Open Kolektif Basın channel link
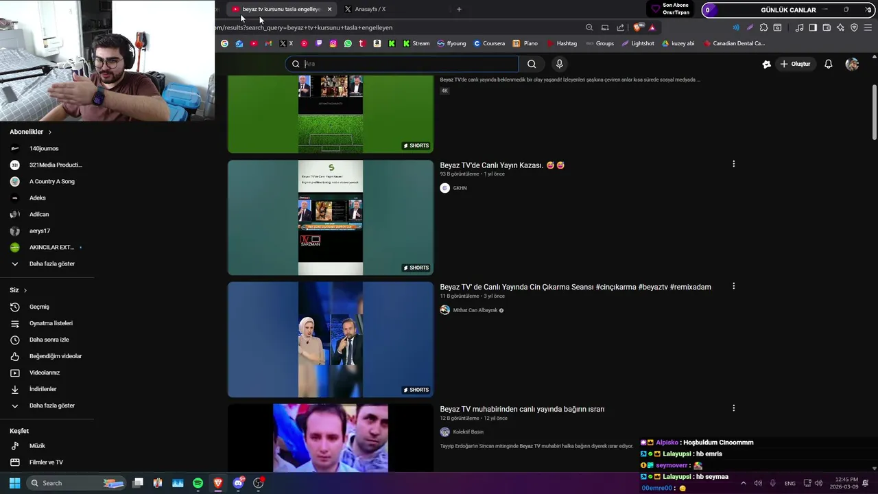This screenshot has height=494, width=878. pos(468,432)
